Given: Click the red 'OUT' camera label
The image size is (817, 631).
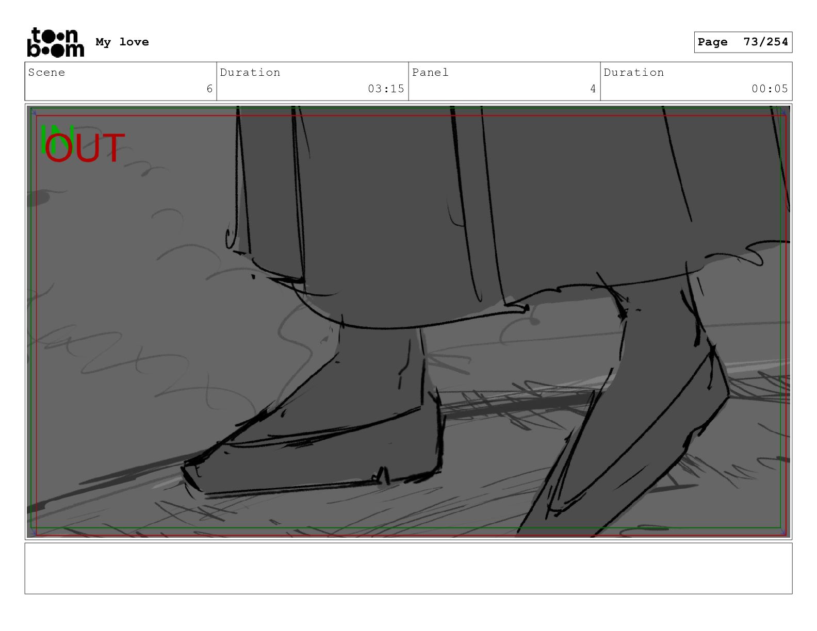Looking at the screenshot, I should click(85, 148).
